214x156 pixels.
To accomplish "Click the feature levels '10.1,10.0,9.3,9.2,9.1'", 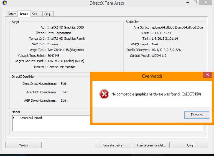I will tap(167, 50).
